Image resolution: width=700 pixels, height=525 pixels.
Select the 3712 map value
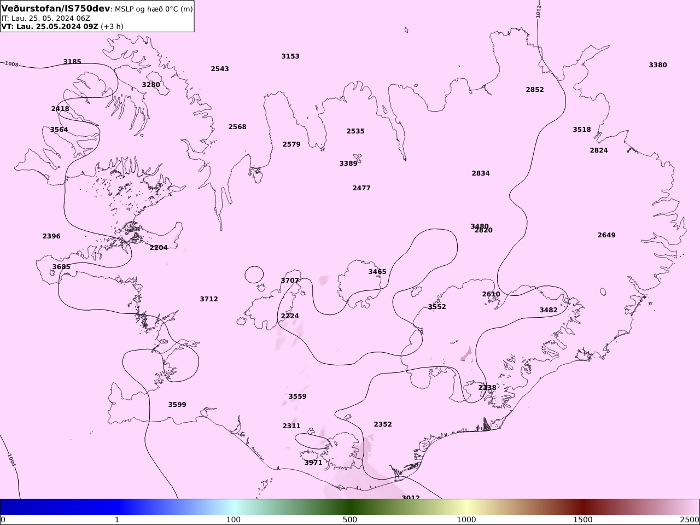coord(209,299)
